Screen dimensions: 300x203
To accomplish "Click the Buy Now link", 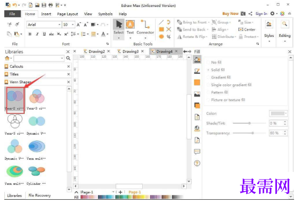I will pyautogui.click(x=230, y=14).
